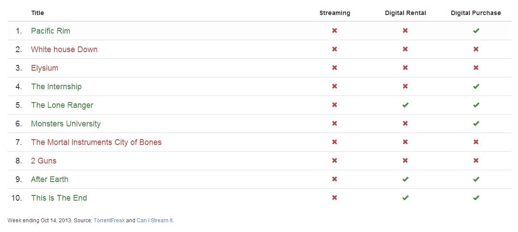Click Elysium's Digital Purchase cross icon
This screenshot has height=232, width=518.
pyautogui.click(x=476, y=68)
